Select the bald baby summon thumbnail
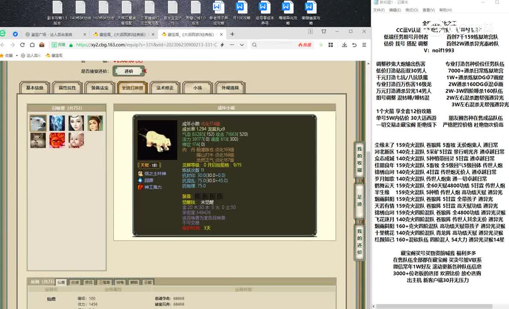This screenshot has height=309, width=509. [x=76, y=140]
